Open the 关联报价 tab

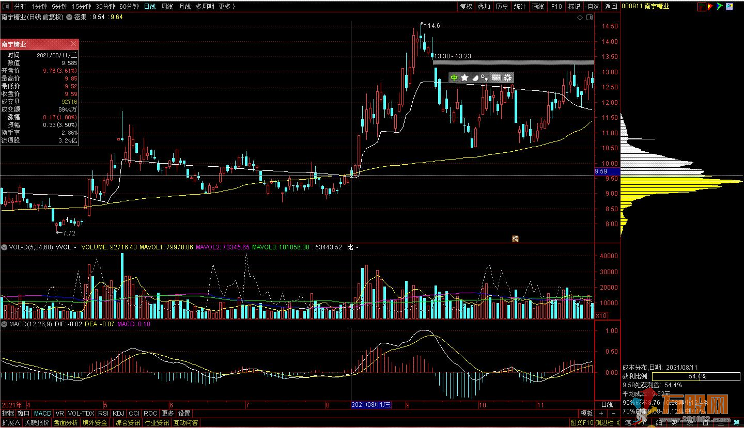click(x=37, y=423)
